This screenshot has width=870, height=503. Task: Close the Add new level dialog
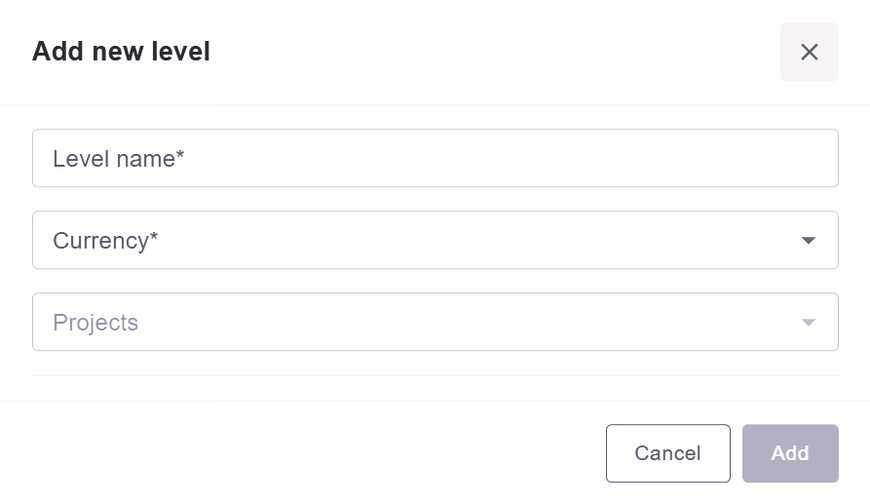(x=809, y=52)
